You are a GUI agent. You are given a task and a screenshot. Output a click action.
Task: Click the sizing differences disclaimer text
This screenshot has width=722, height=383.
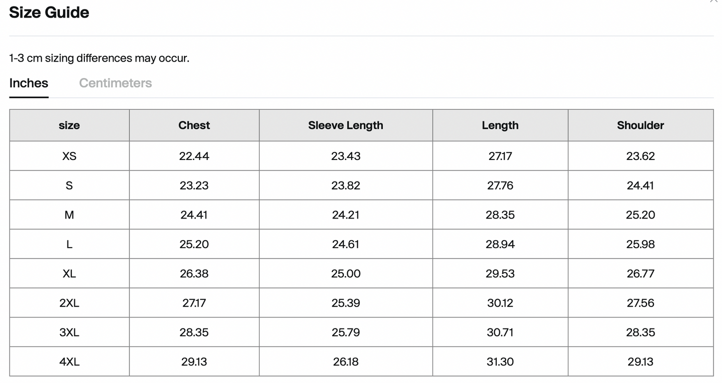[x=99, y=58]
